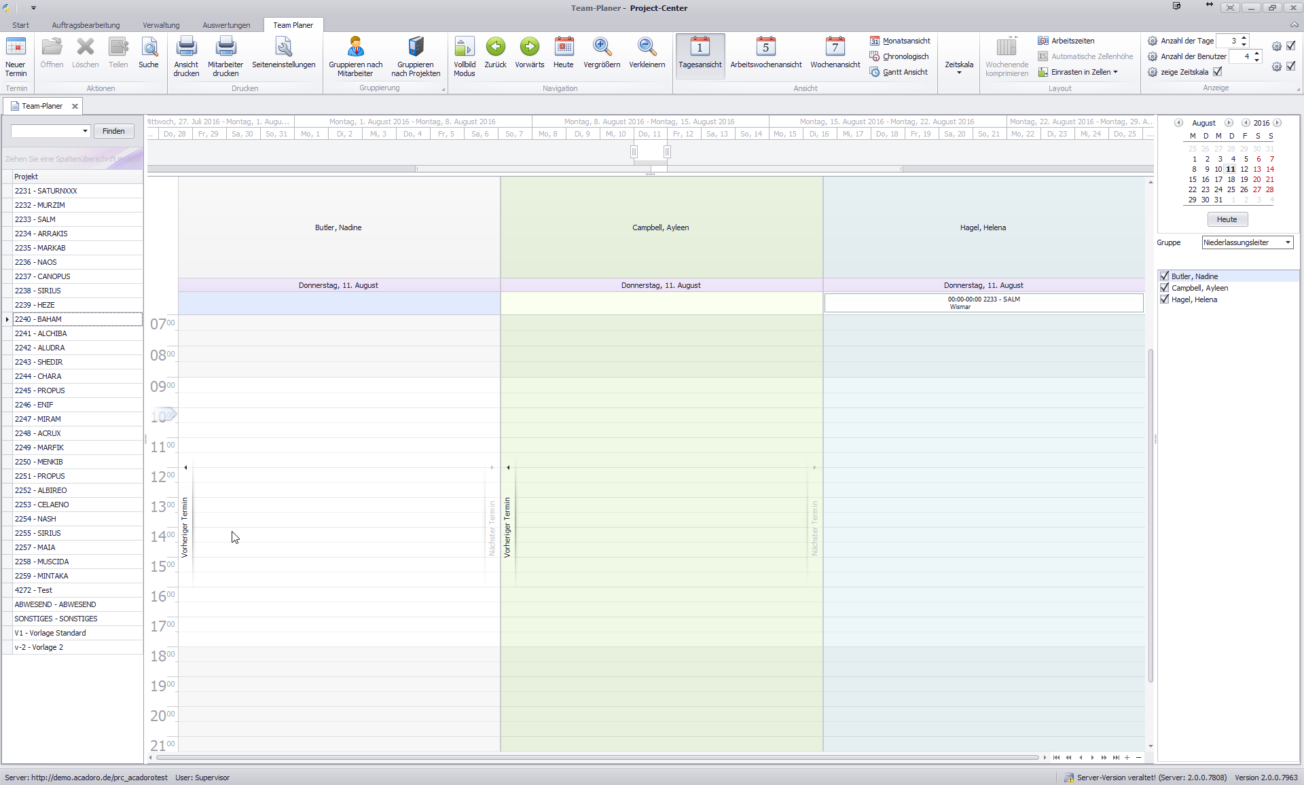The height and width of the screenshot is (785, 1304).
Task: Uncheck Butler, Nadine in user list
Action: tap(1165, 276)
